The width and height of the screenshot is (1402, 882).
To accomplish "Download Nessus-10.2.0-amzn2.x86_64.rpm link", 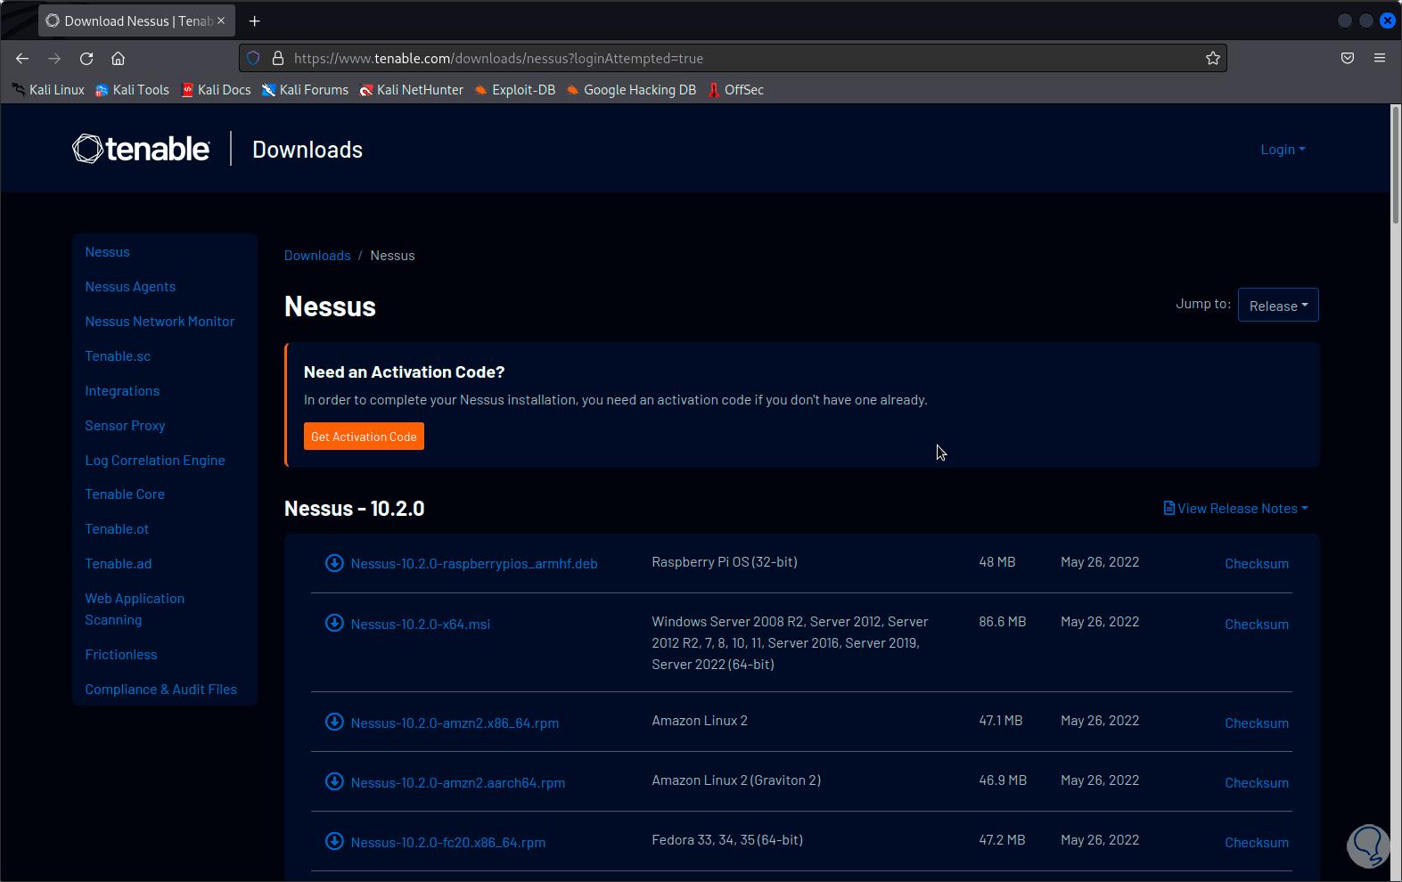I will pyautogui.click(x=455, y=723).
